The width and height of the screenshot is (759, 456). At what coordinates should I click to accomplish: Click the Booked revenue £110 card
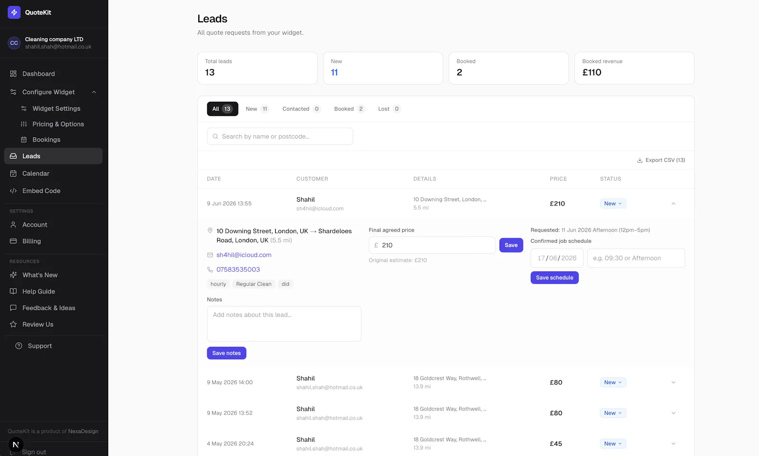[634, 68]
